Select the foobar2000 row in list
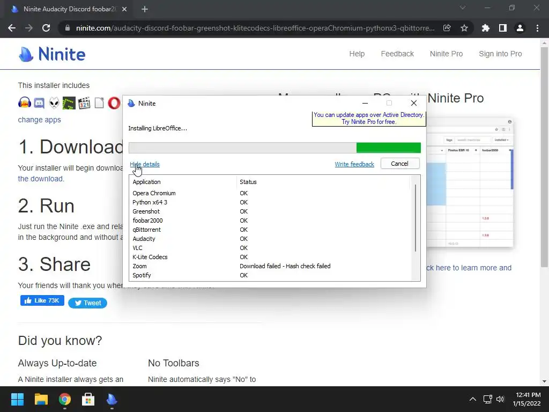This screenshot has height=412, width=549. coord(270,220)
